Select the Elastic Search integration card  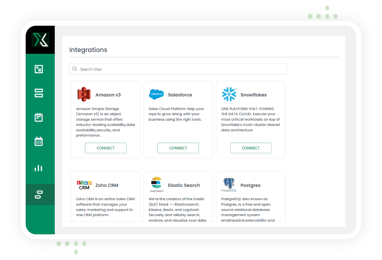pyautogui.click(x=178, y=198)
